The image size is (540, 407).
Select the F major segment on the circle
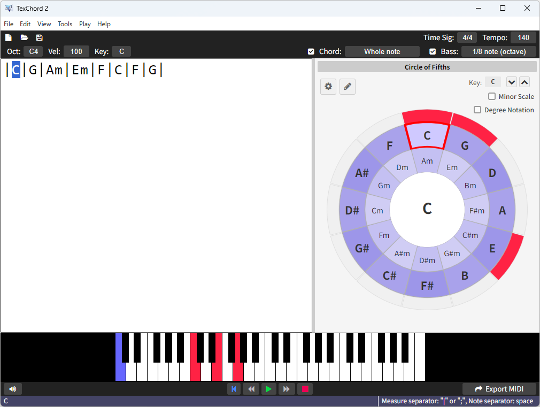point(390,145)
